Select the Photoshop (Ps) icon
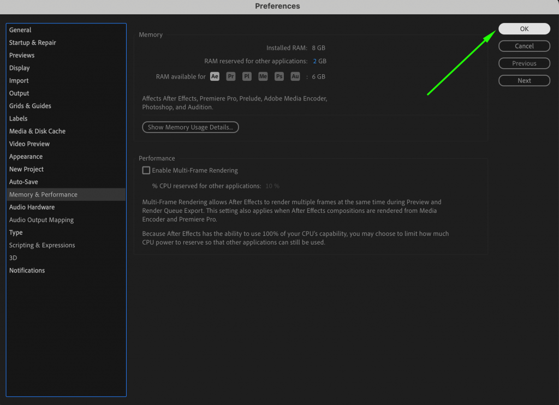Viewport: 559px width, 405px height. coord(279,76)
